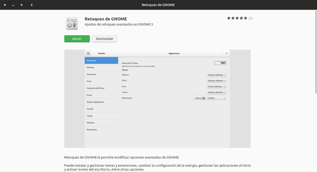317x172 pixels.
Task: Go back using the header arrow
Action: pos(32,5)
